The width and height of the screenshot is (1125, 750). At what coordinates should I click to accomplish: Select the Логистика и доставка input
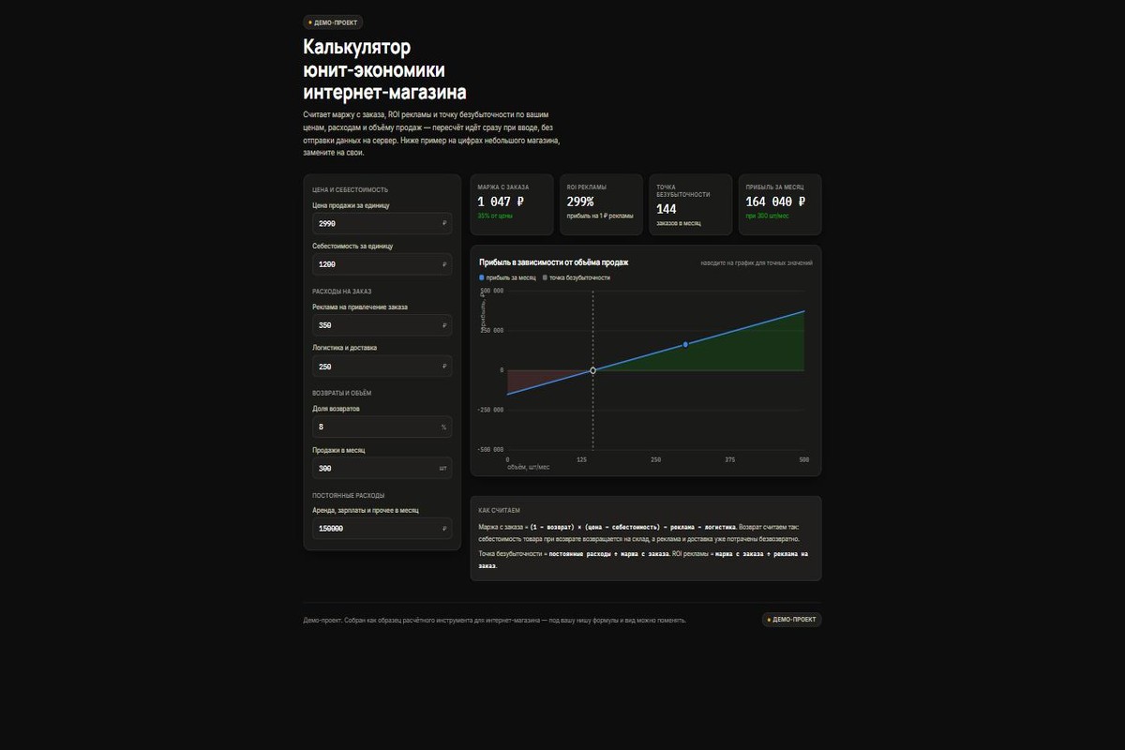pyautogui.click(x=382, y=367)
